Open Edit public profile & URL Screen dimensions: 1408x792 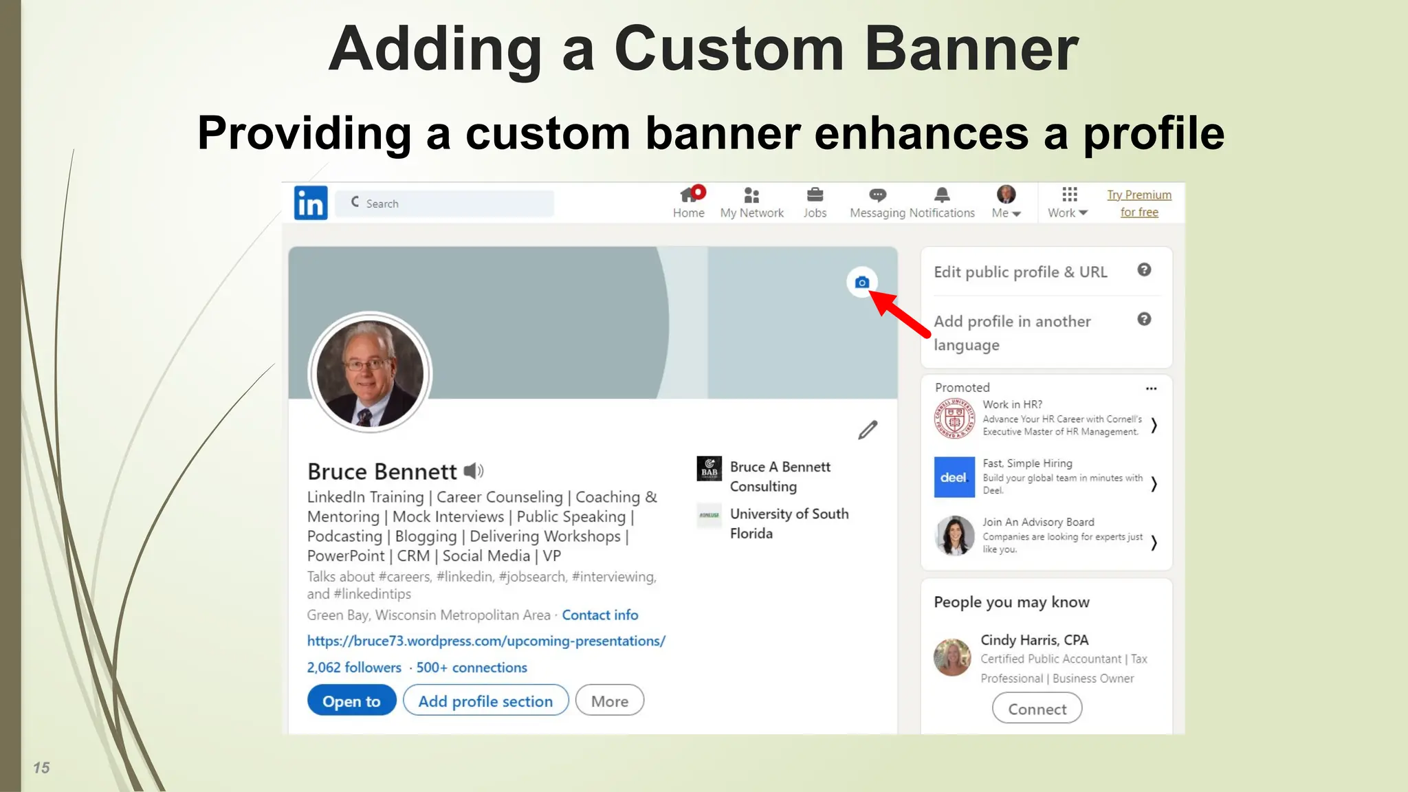pos(1020,272)
